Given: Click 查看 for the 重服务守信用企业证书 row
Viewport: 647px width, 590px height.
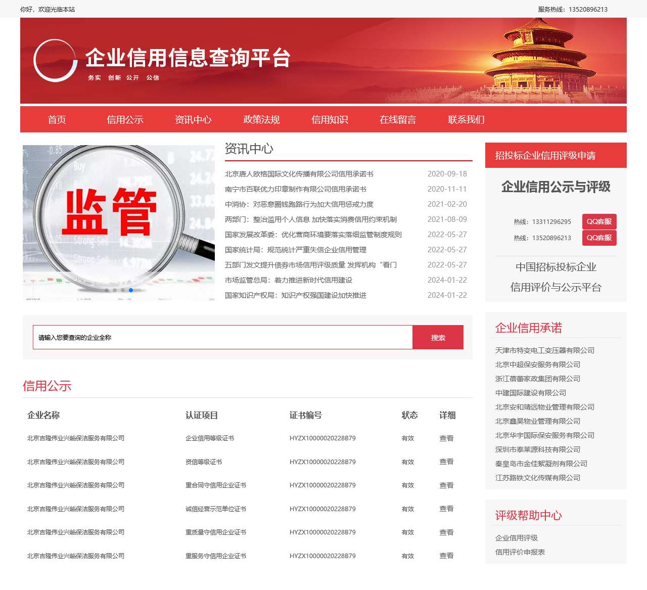Looking at the screenshot, I should (x=446, y=556).
